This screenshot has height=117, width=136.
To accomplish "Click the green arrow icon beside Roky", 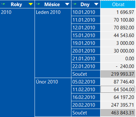I will pos(3,4).
